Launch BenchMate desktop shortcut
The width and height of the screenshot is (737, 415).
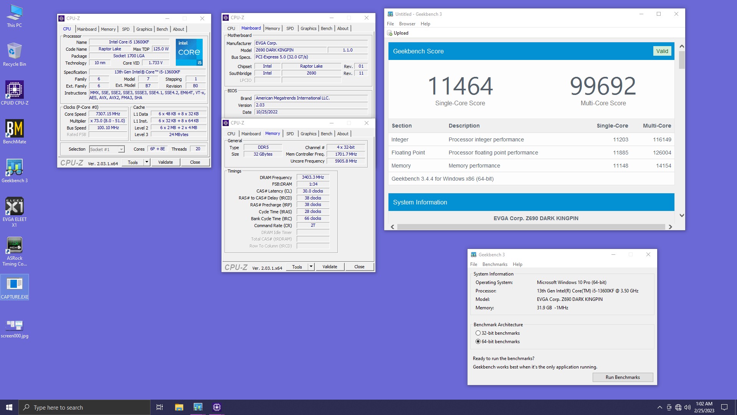click(x=15, y=132)
